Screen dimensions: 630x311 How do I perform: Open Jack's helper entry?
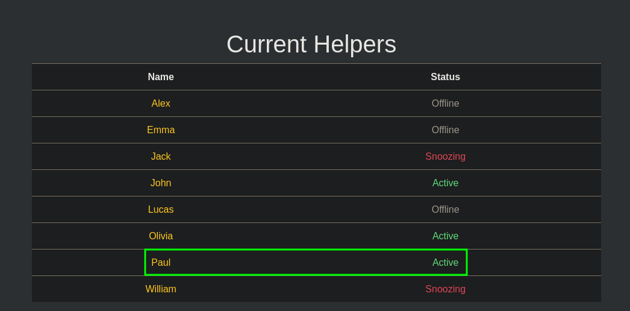(161, 156)
